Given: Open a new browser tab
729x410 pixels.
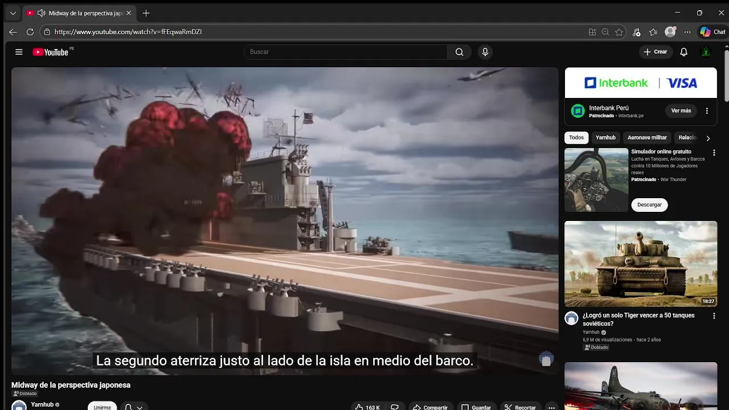Looking at the screenshot, I should coord(146,13).
